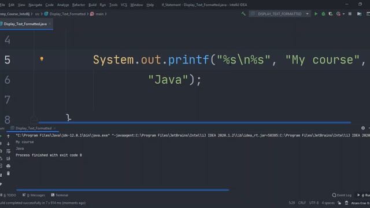Open the Messages tool window
This screenshot has width=370, height=208.
click(34, 195)
